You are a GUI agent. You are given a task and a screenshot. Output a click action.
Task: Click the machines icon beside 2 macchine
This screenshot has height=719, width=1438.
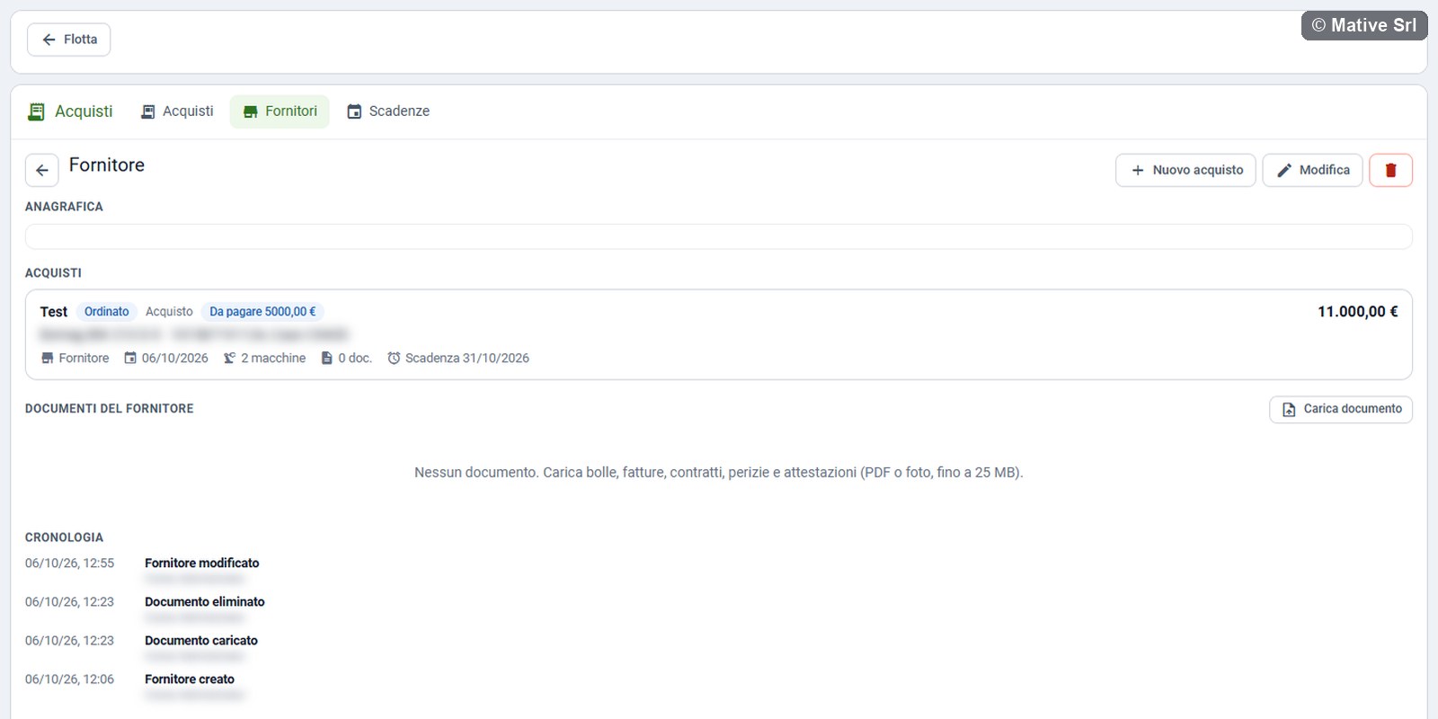tap(230, 358)
